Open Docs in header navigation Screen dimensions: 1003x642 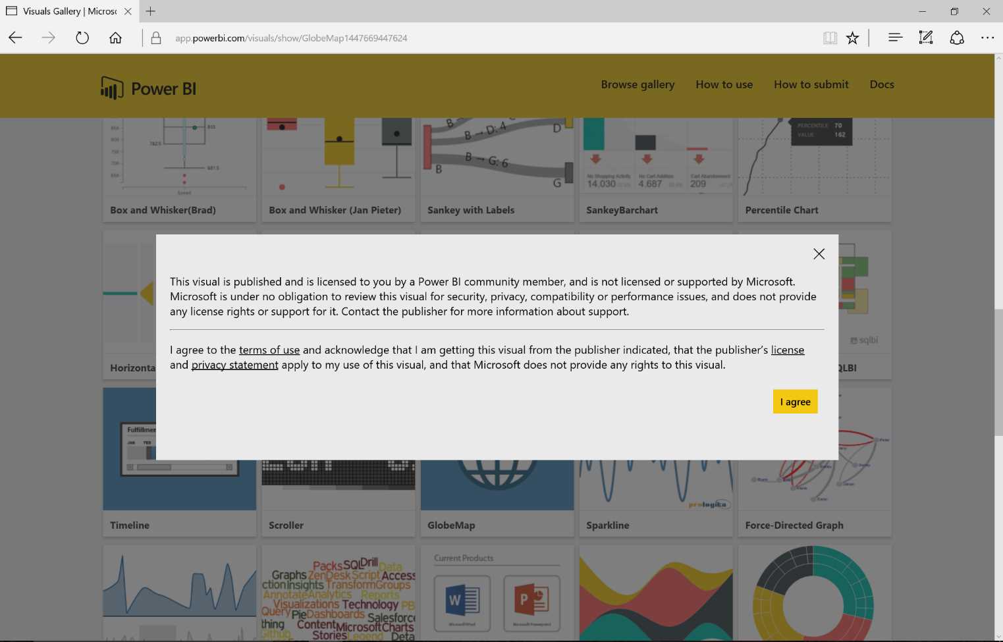882,84
